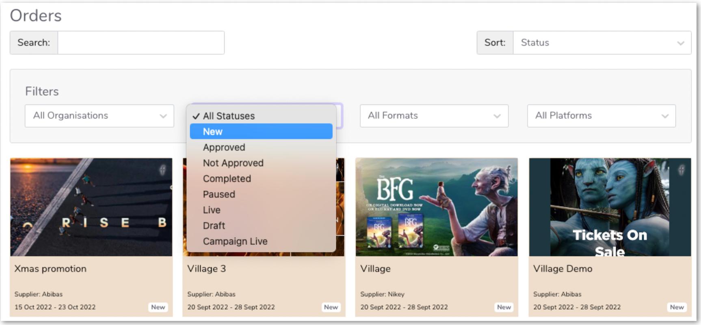Click the Search input field

pyautogui.click(x=141, y=43)
